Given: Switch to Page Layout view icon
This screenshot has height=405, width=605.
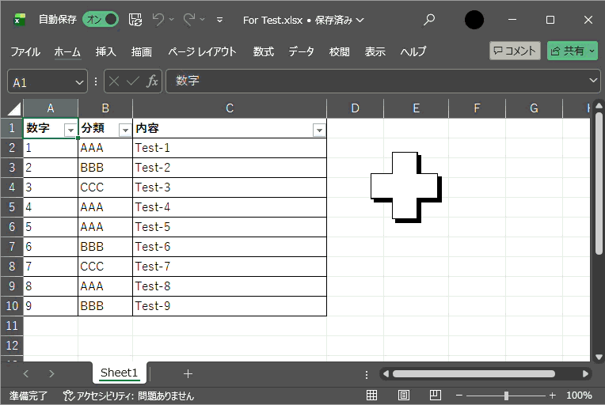Looking at the screenshot, I should tap(404, 395).
